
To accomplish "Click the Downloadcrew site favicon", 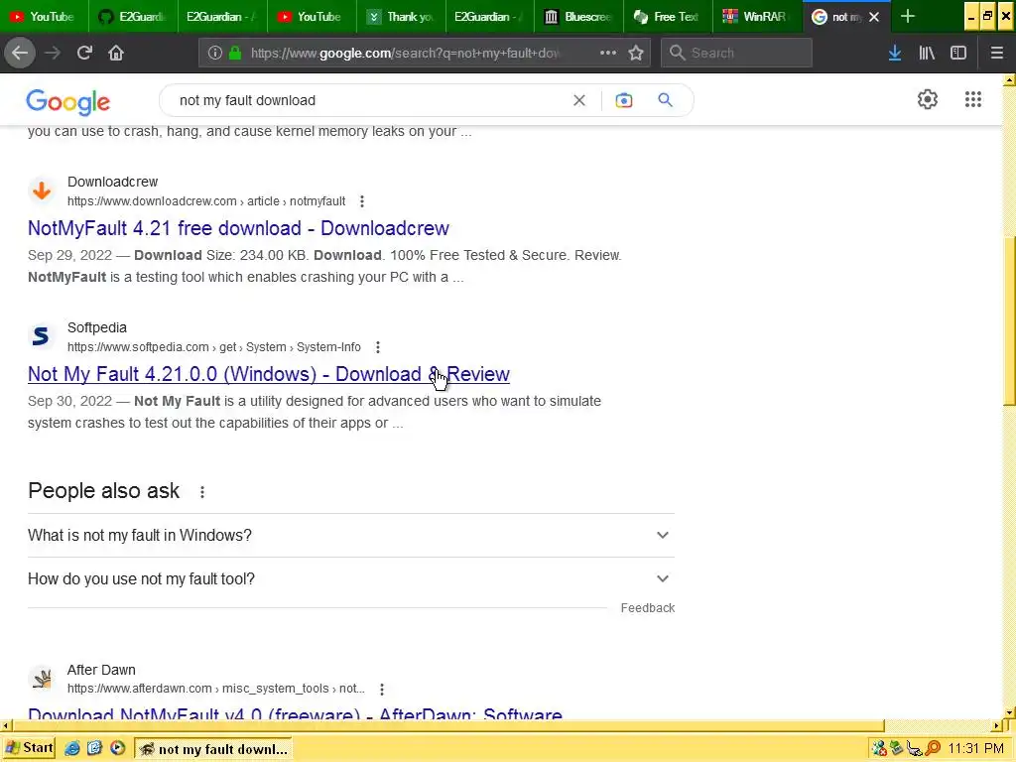I will coord(42,190).
